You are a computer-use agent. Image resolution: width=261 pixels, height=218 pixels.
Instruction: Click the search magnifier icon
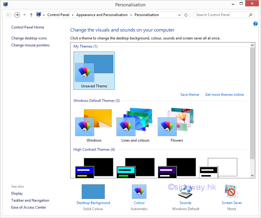tap(250, 15)
